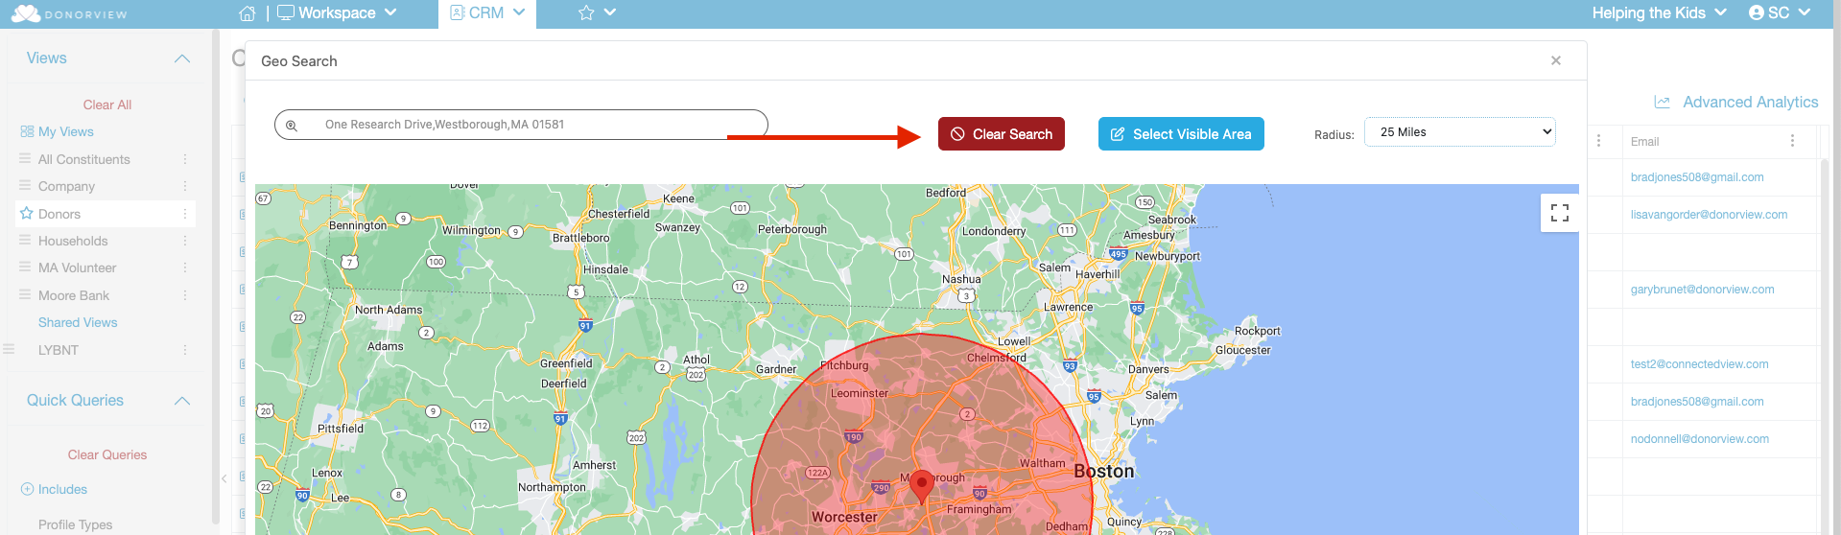Screen dimensions: 1841x535
Task: Click the Clear All link in Views
Action: pos(107,105)
